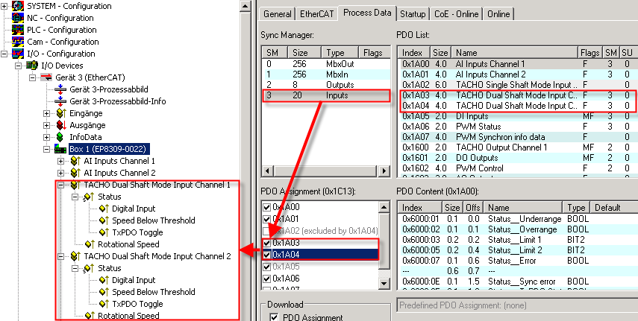Click the InfoData icon
Image resolution: width=638 pixels, height=321 pixels.
(x=60, y=137)
